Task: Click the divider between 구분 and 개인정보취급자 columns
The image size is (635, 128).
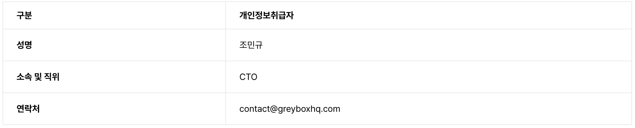Action: point(226,15)
